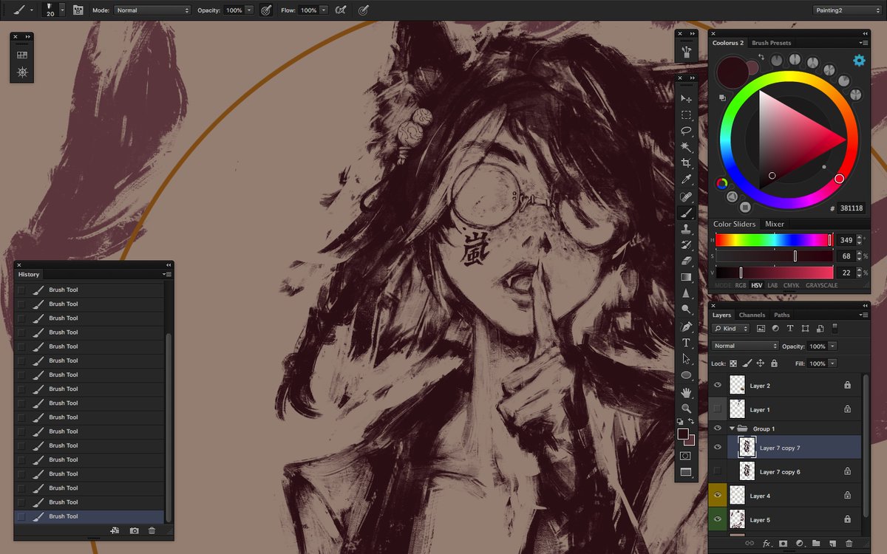Select the Hand tool

[686, 392]
